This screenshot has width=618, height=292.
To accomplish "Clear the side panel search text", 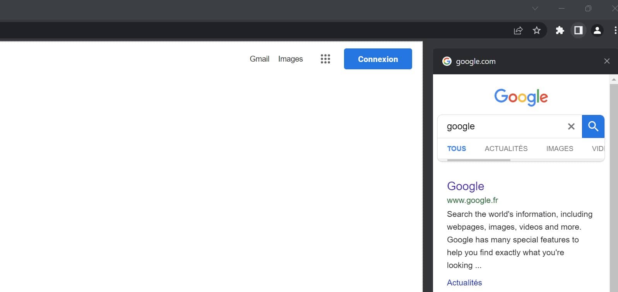I will pyautogui.click(x=571, y=127).
